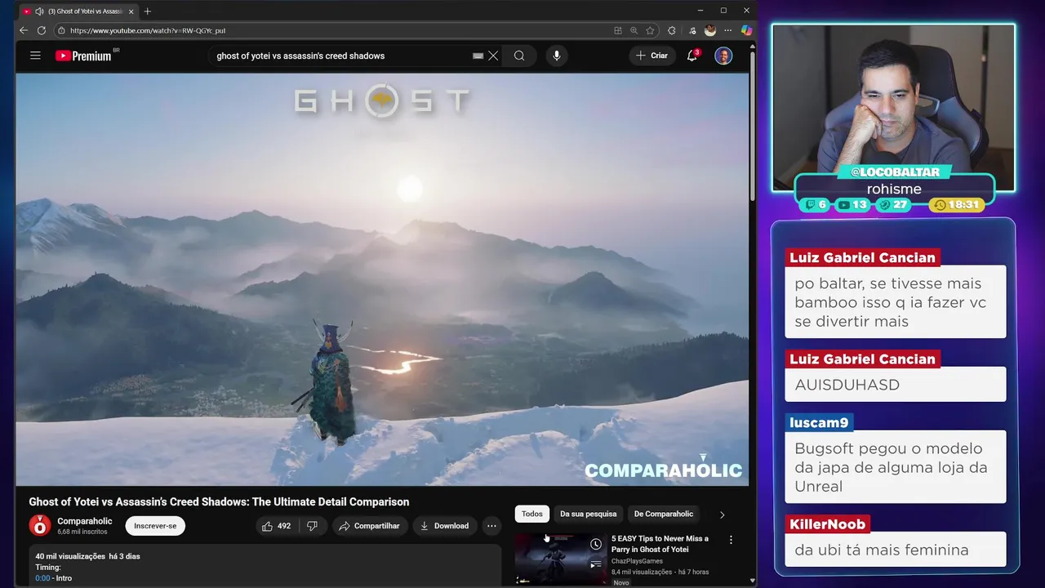Select the Da sua pesquisa chip

[589, 514]
